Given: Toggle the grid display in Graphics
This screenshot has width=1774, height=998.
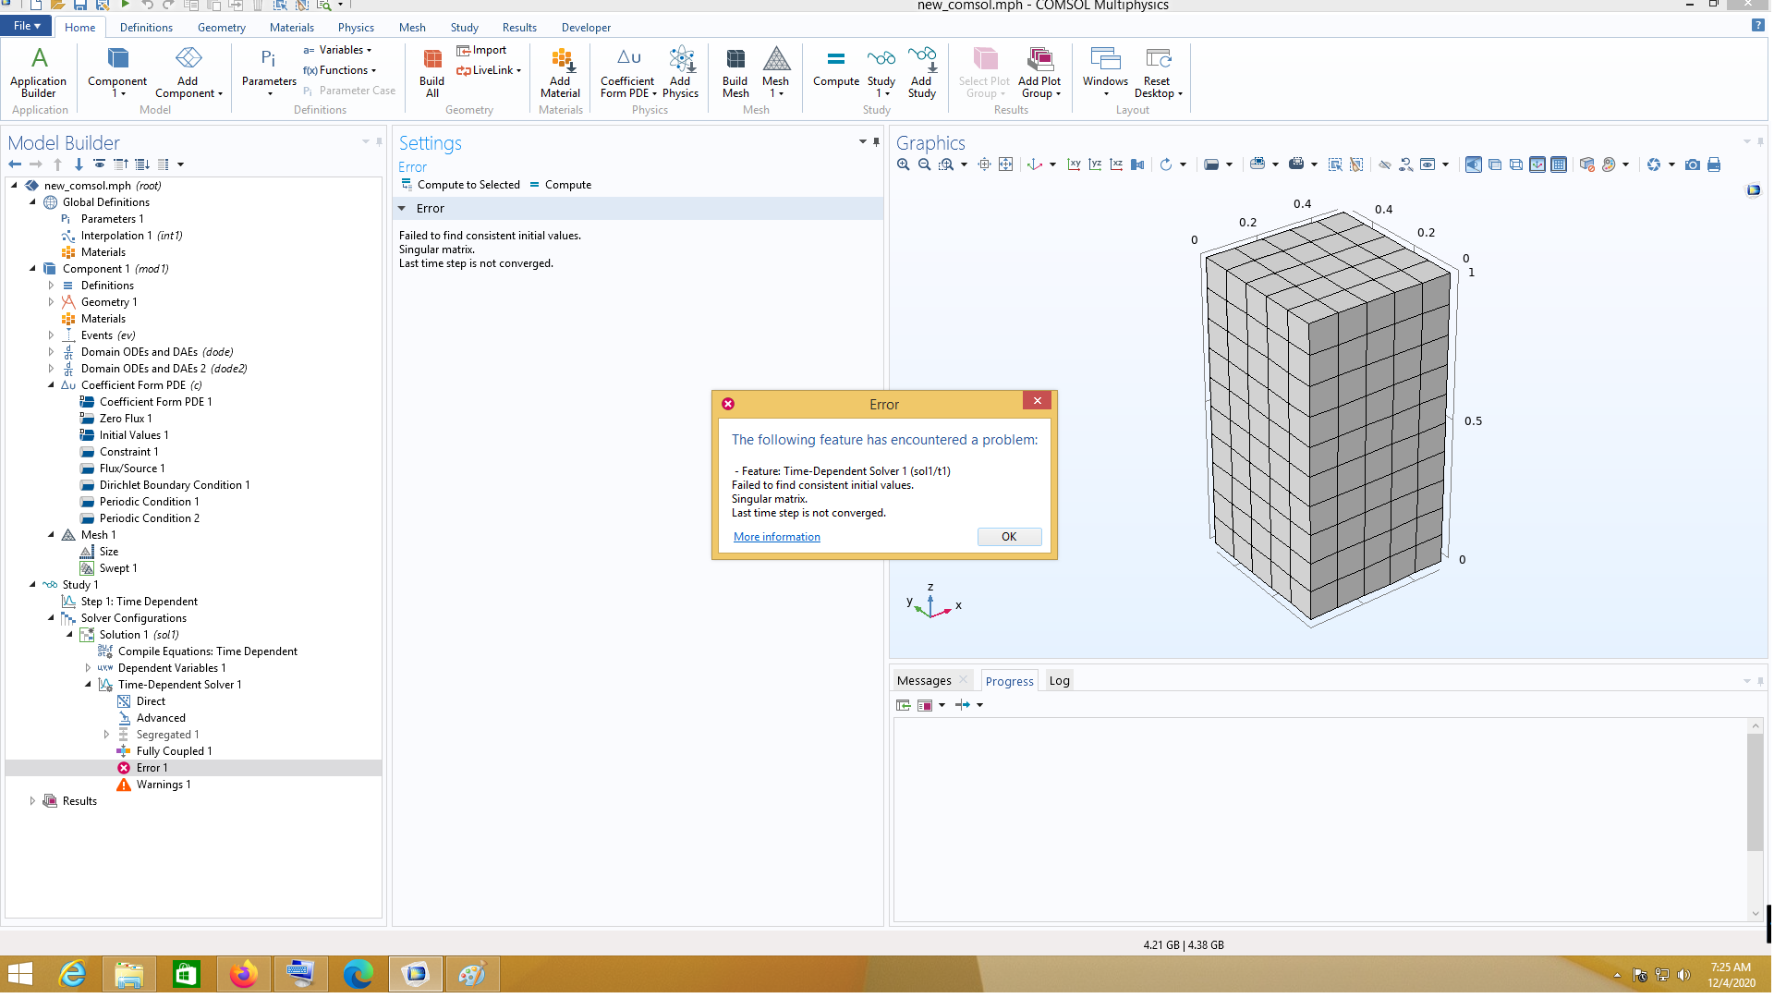Looking at the screenshot, I should (x=1558, y=164).
